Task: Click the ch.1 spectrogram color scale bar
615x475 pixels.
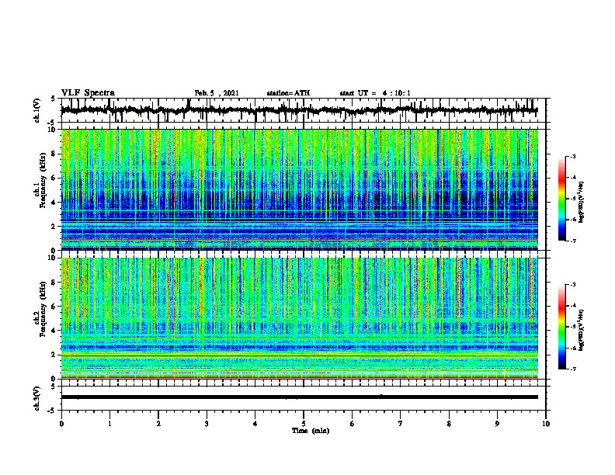Action: [561, 199]
